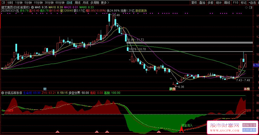Viewport: 259px width, 135px height.
Task: Toggle the side panel layout icon at top-left
Action: pos(3,3)
